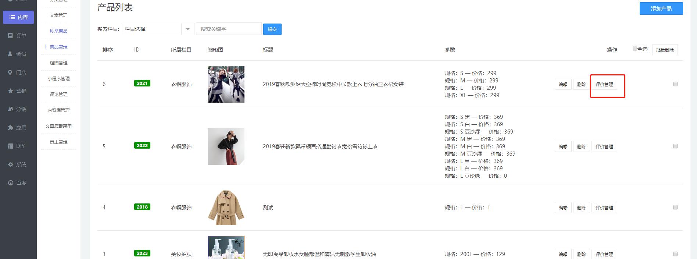Click title 无印良品卸妆水
This screenshot has width=697, height=259.
(319, 254)
